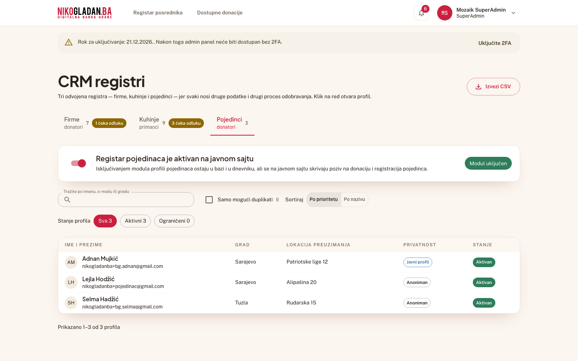Click the LOKACIJA PREUZIMANJA column header
Screen dimensions: 578x361
coord(318,245)
